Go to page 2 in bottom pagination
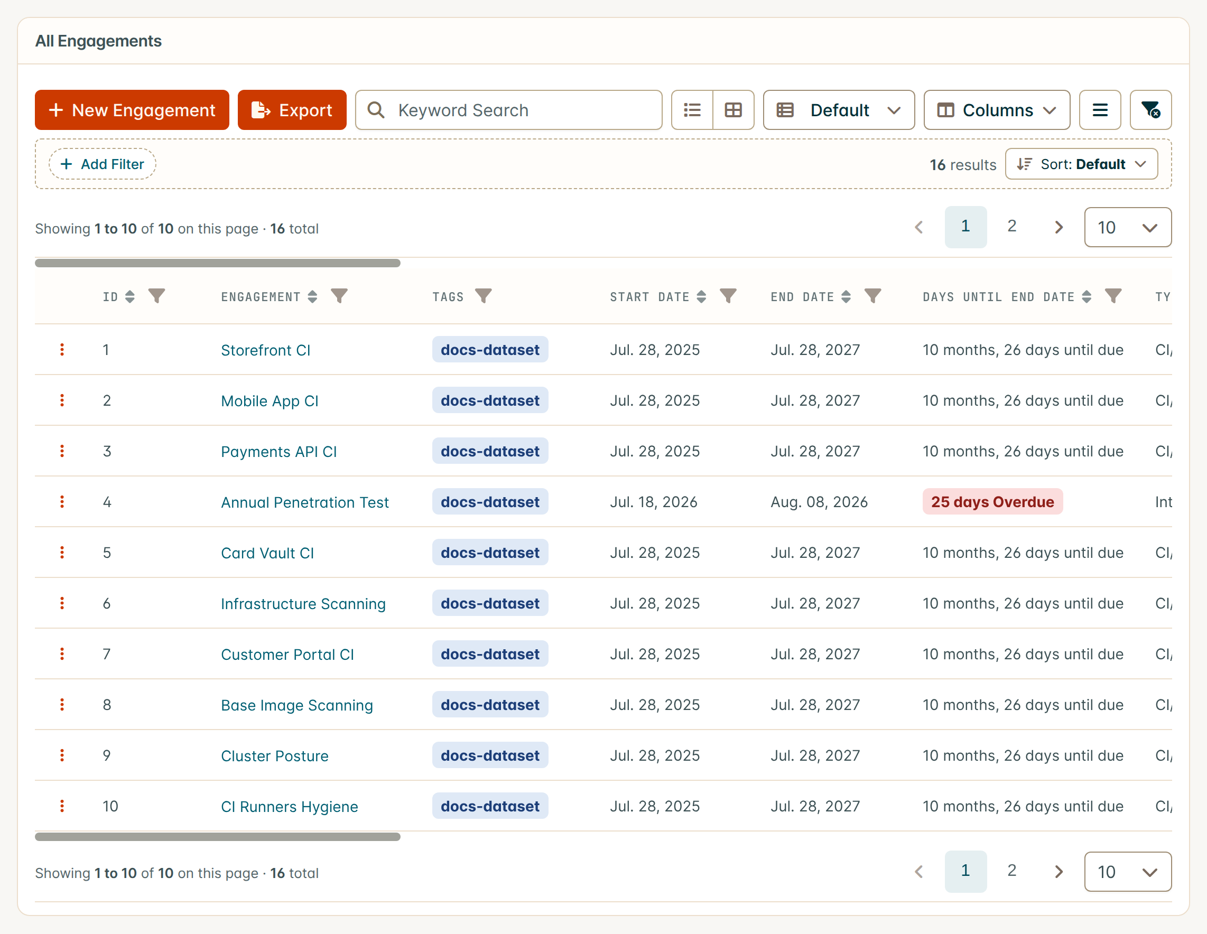The width and height of the screenshot is (1207, 934). click(1012, 871)
